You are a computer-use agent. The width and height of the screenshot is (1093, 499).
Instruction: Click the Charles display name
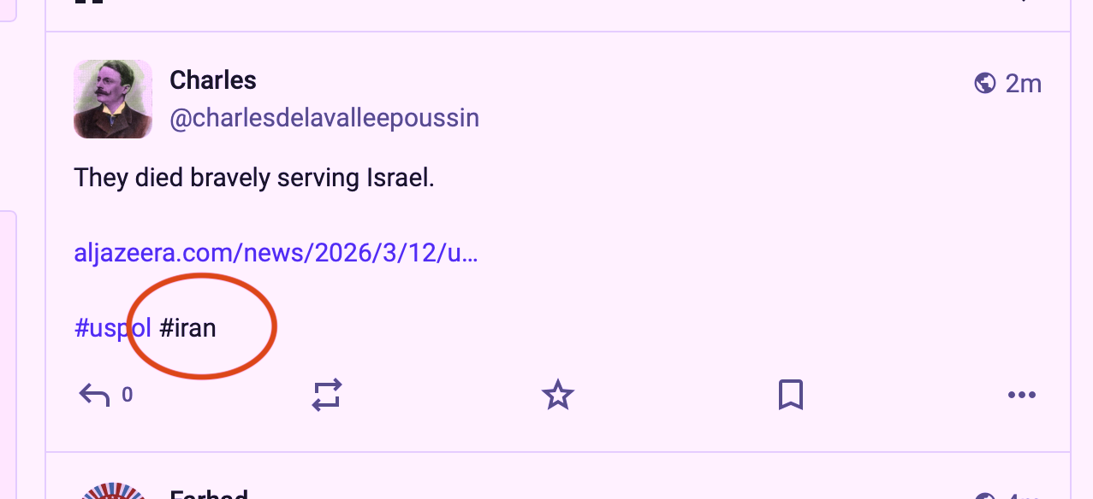pos(213,80)
